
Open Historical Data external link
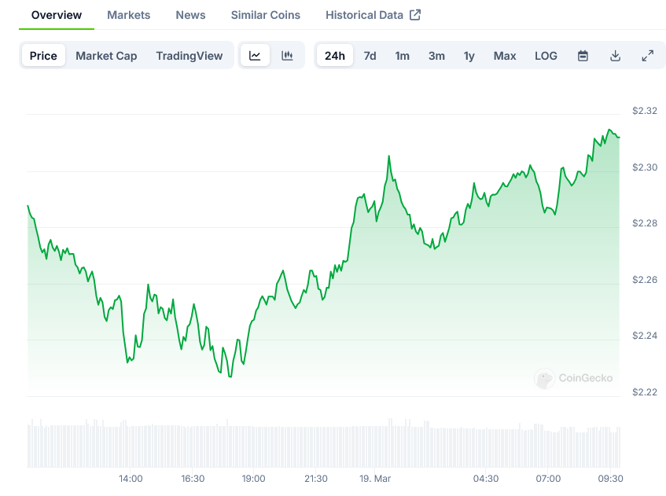[x=373, y=15]
